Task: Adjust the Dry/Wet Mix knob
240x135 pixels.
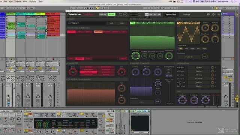Action: pos(194,100)
